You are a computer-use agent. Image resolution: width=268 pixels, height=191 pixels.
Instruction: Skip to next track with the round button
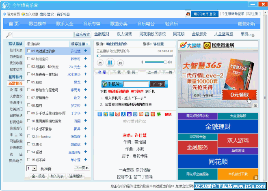tap(120, 63)
